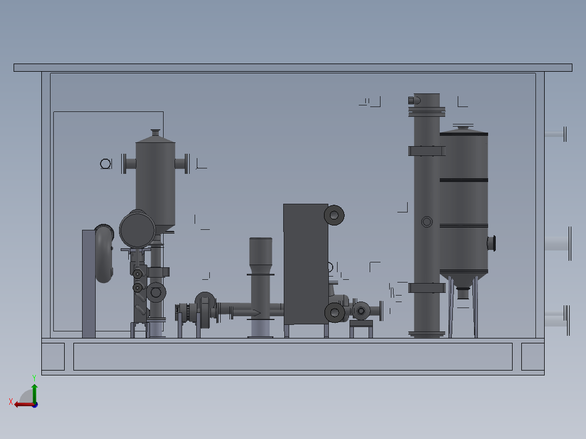Select the top outlet flange on right wall

tap(556, 134)
